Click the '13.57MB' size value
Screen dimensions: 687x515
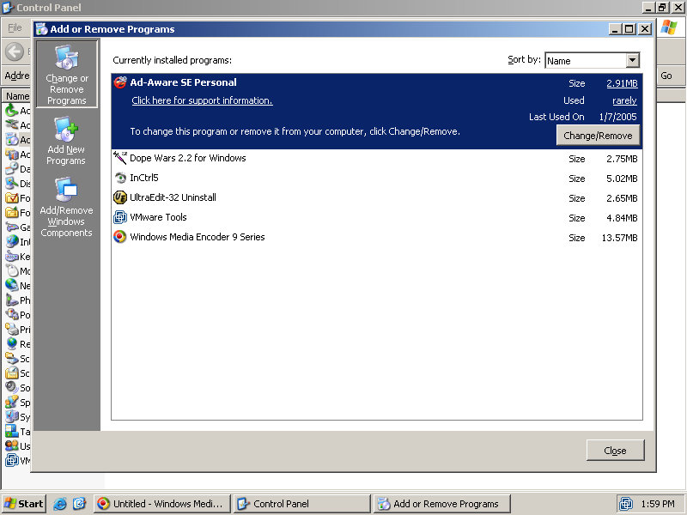point(619,238)
